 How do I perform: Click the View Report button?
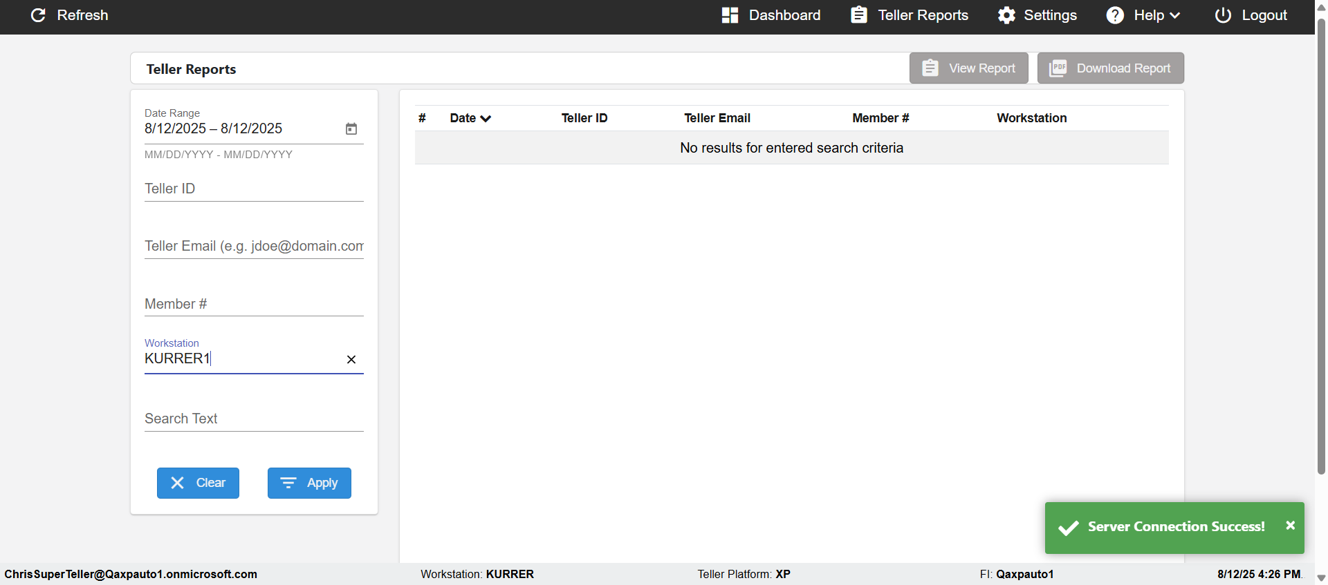(x=968, y=68)
